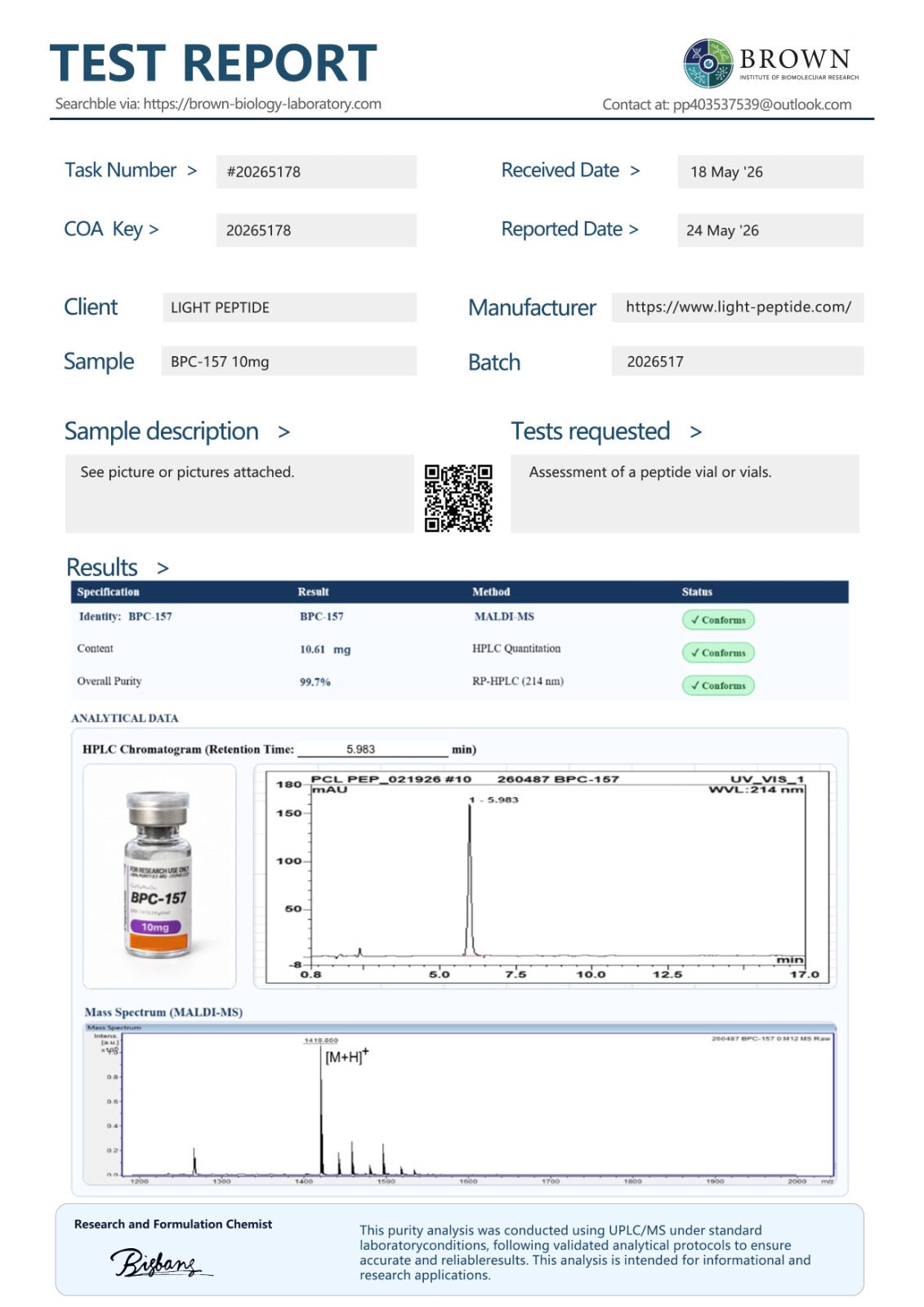Click the chromatogram title PCL PEP_021926 #10

click(391, 779)
